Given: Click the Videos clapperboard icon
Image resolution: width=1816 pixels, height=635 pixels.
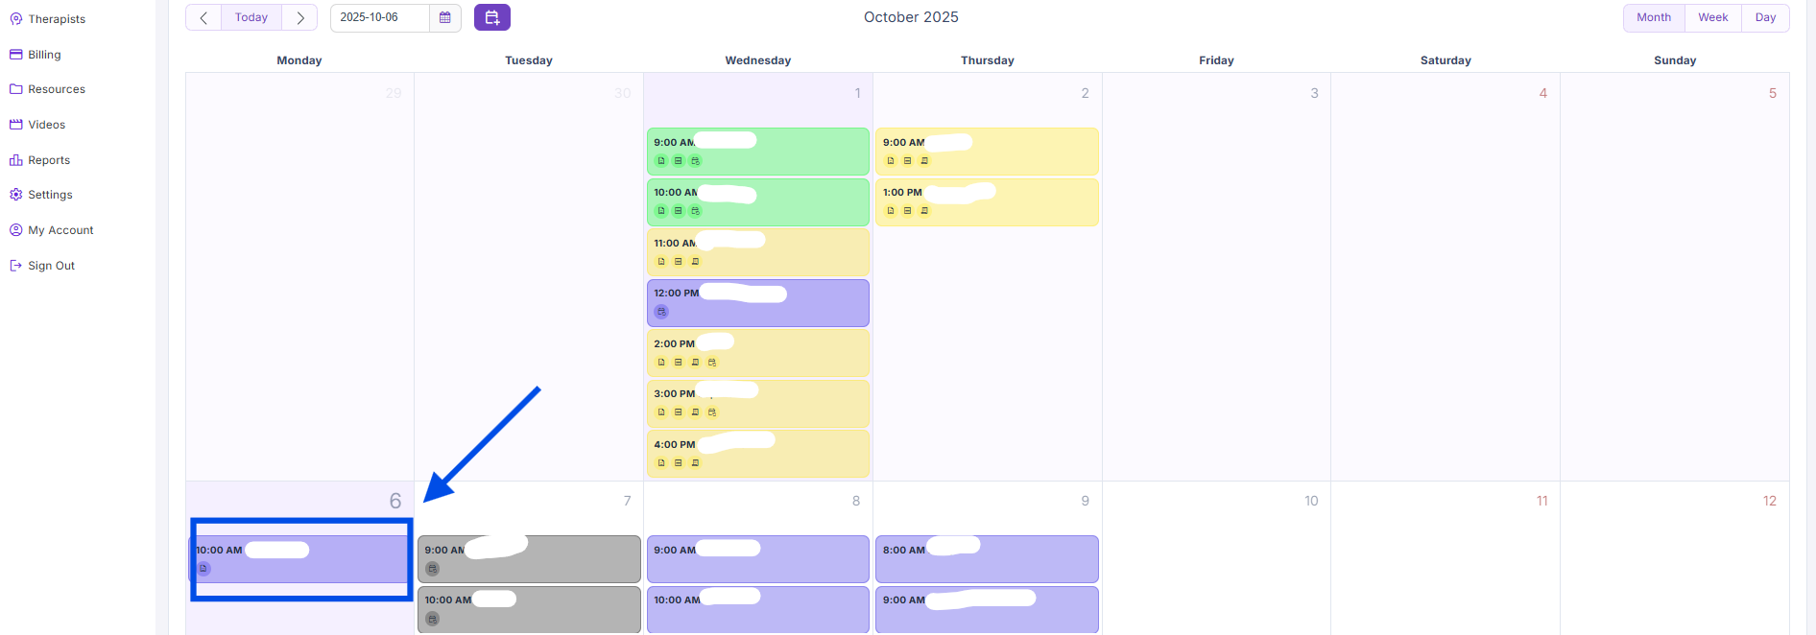Looking at the screenshot, I should click(15, 125).
